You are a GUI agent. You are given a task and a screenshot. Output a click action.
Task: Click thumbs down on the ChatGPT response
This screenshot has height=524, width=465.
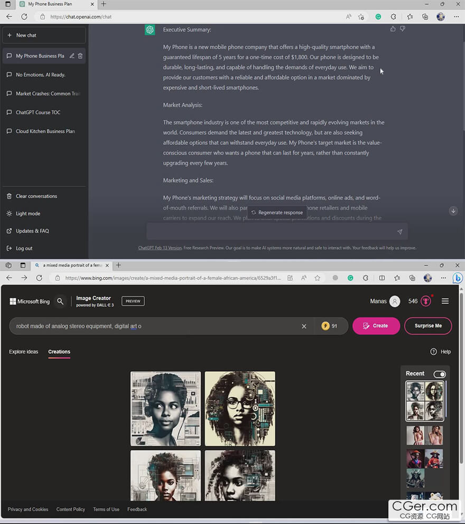coord(403,29)
